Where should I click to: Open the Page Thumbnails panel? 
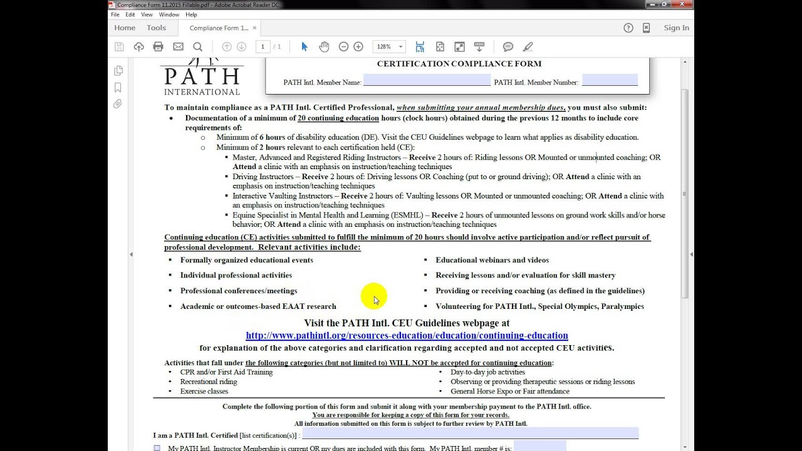118,71
